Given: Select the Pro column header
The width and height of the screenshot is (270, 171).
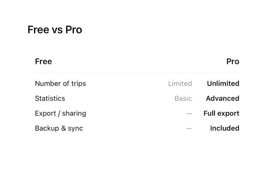Looking at the screenshot, I should 232,61.
